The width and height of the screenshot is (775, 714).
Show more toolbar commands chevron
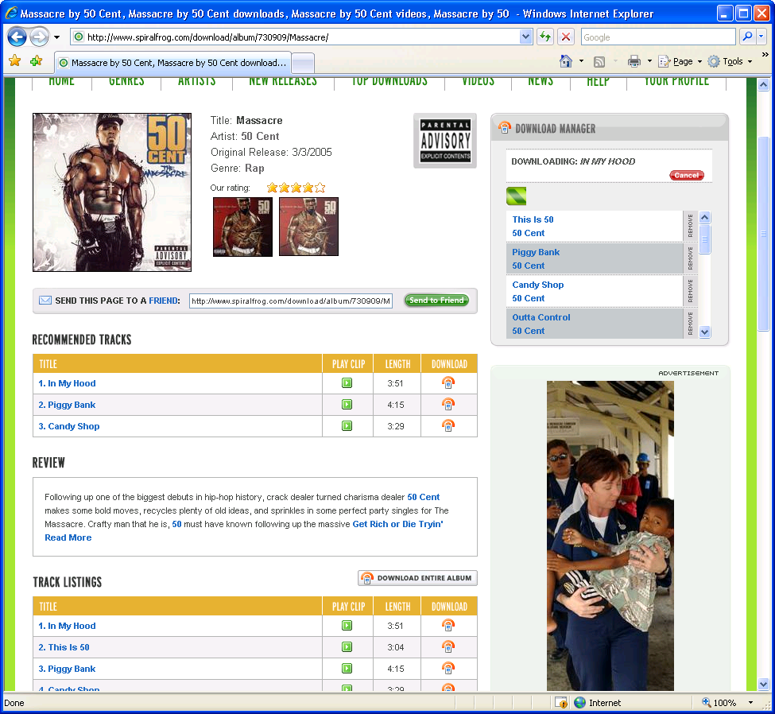[x=765, y=54]
